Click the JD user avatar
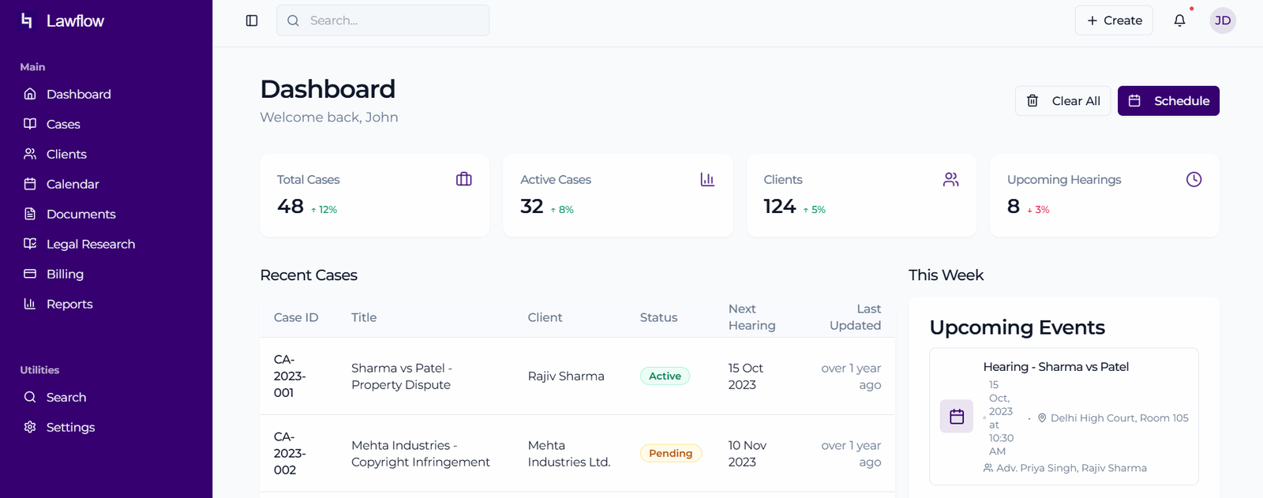This screenshot has height=498, width=1263. pos(1223,21)
